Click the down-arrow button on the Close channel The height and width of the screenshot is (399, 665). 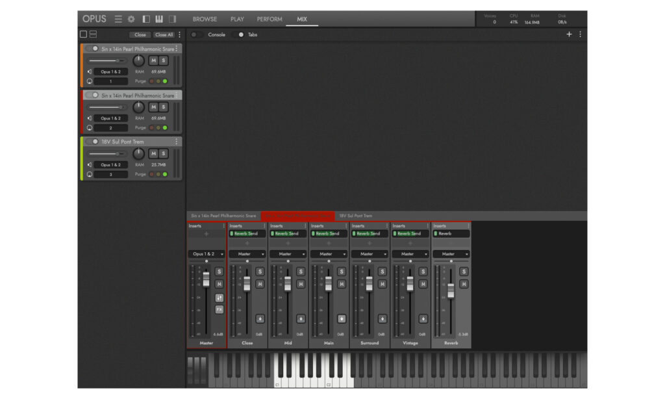pos(260,319)
